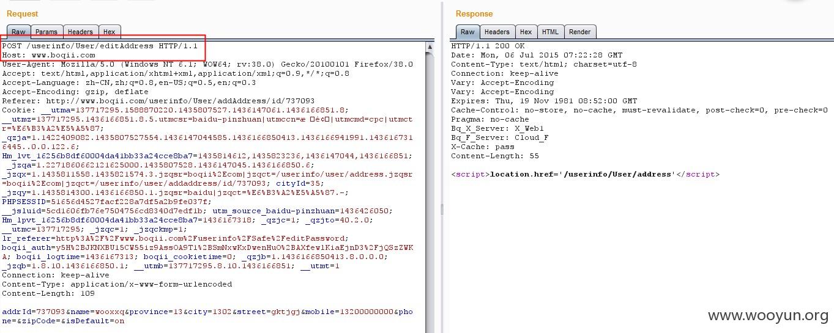Image resolution: width=834 pixels, height=333 pixels.
Task: Click the 'addrId=737093&name=wooxxq' body line
Action: click(x=207, y=312)
